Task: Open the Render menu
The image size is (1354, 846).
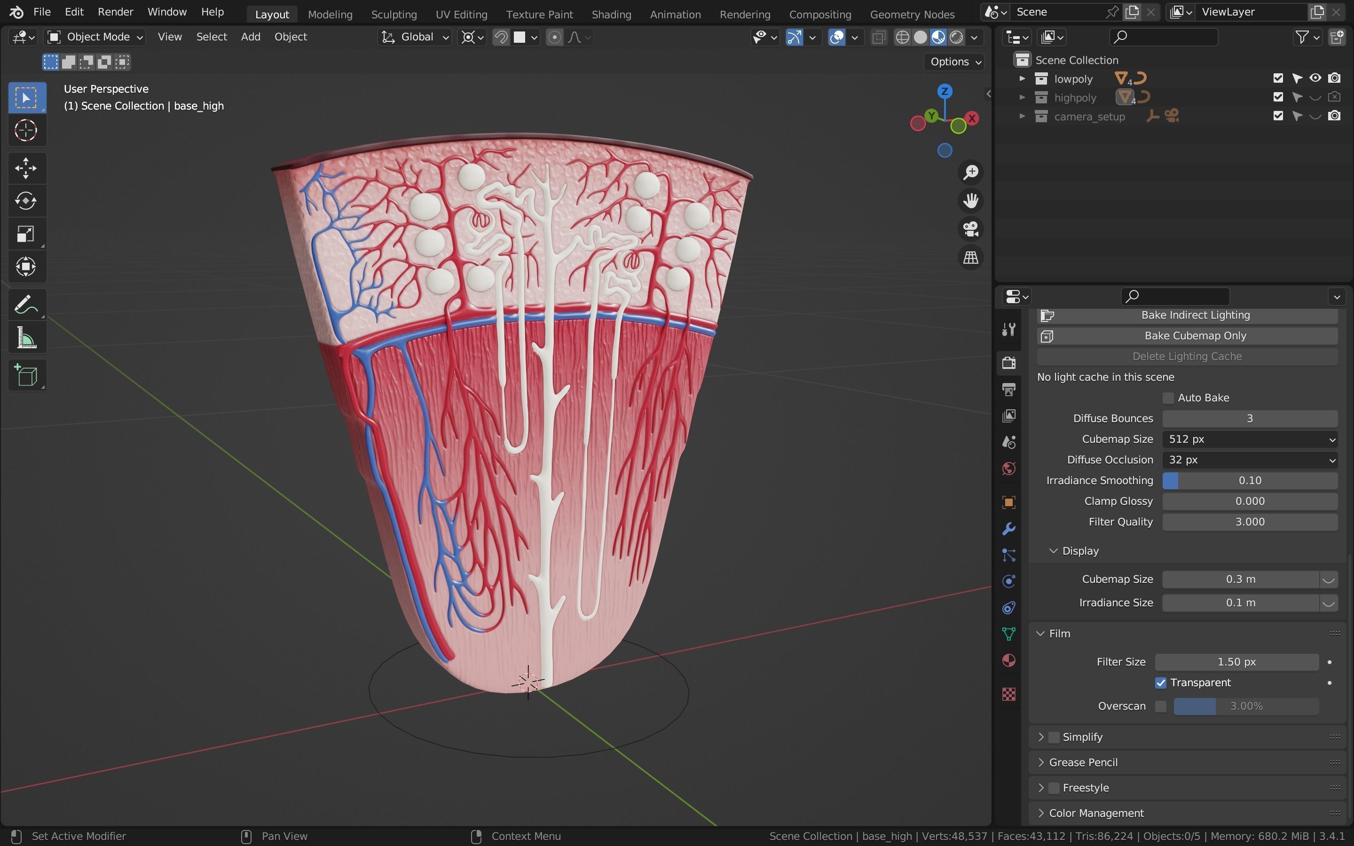Action: click(115, 12)
